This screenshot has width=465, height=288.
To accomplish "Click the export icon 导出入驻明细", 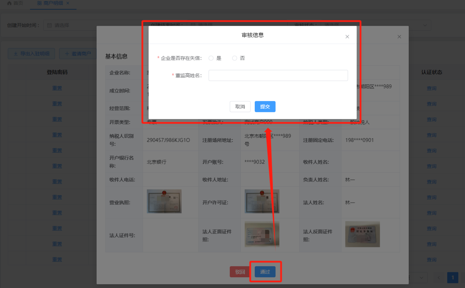I will 15,54.
